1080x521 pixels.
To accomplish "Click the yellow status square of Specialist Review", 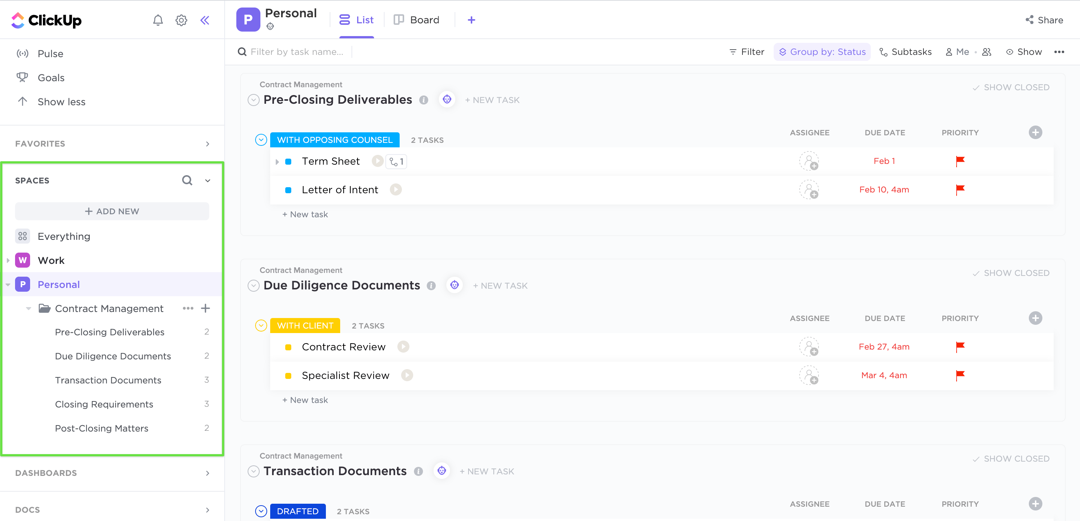I will pos(288,376).
